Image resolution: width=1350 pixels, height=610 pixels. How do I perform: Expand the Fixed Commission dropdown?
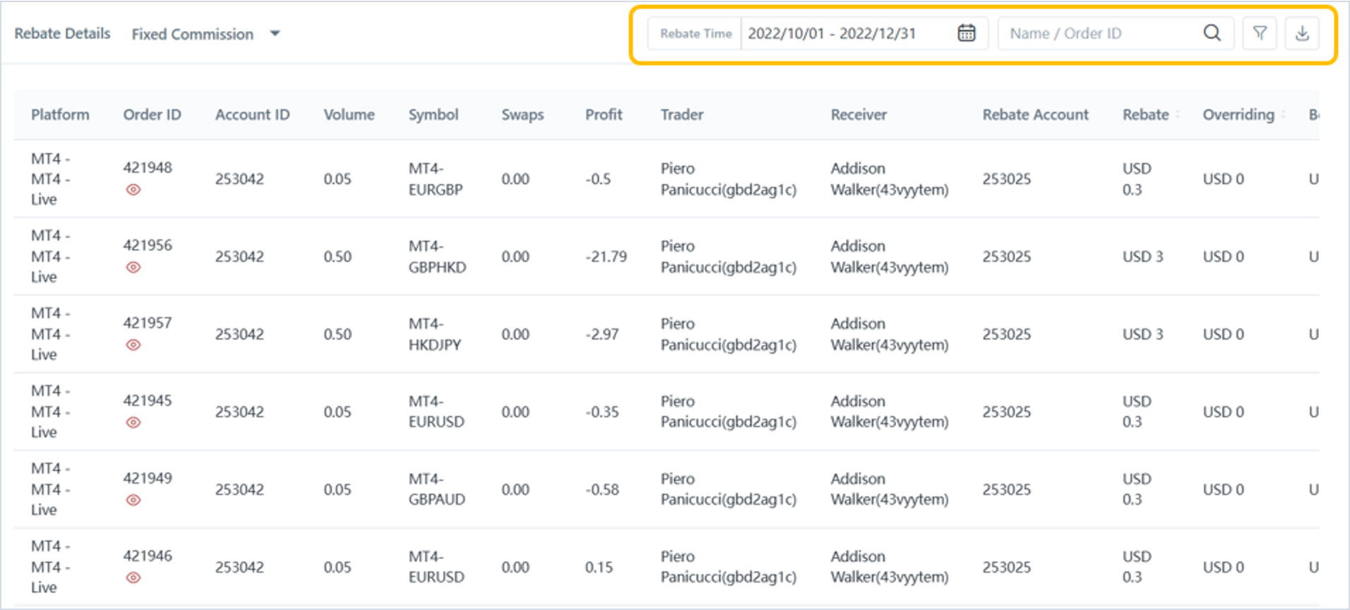click(x=275, y=34)
